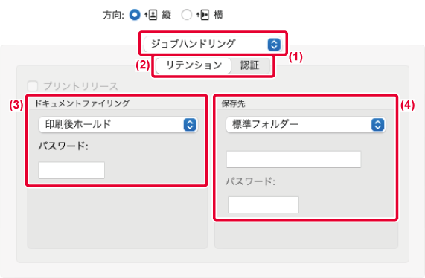The image size is (425, 278).
Task: Switch to the リテンション tab
Action: click(194, 65)
